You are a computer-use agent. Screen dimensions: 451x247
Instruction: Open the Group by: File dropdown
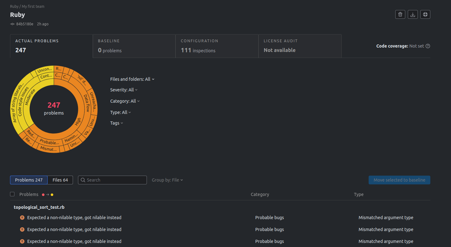coord(167,180)
